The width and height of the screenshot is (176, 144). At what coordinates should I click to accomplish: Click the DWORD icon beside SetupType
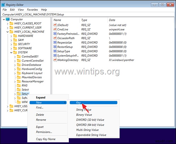tap(55, 51)
